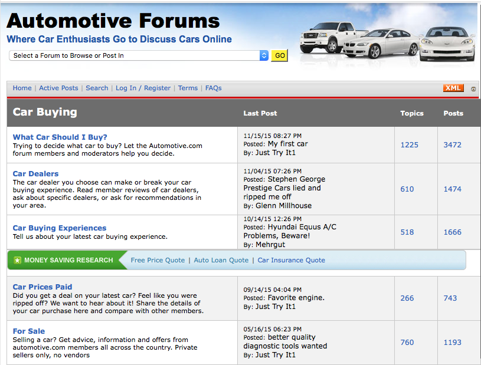Image resolution: width=481 pixels, height=365 pixels.
Task: Select Home in the navigation bar
Action: click(22, 87)
